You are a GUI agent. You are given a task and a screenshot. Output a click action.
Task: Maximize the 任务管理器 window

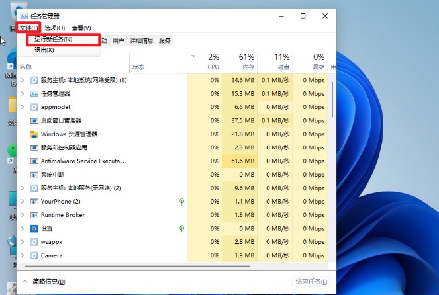(303, 16)
